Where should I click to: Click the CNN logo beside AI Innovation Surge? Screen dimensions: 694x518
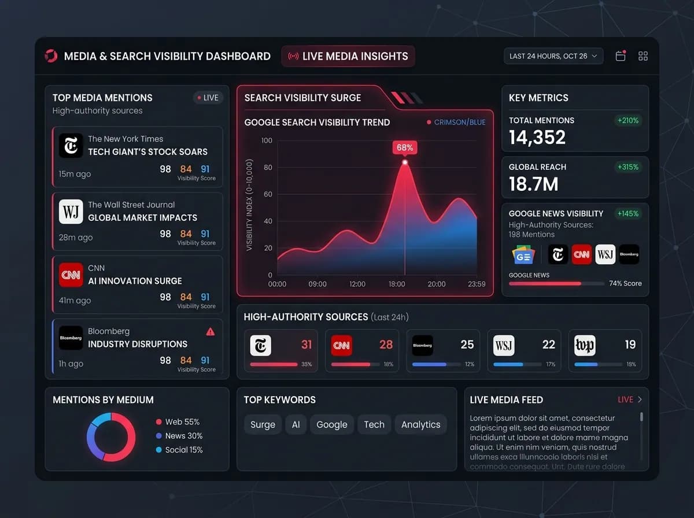tap(71, 275)
